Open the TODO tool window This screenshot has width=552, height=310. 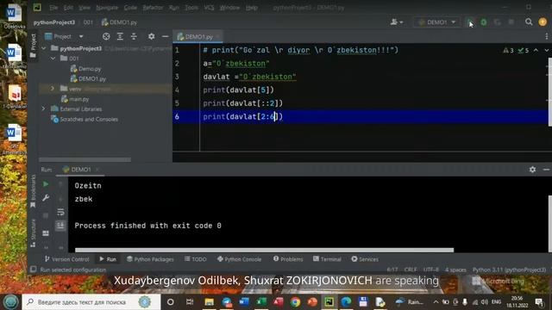coord(196,259)
